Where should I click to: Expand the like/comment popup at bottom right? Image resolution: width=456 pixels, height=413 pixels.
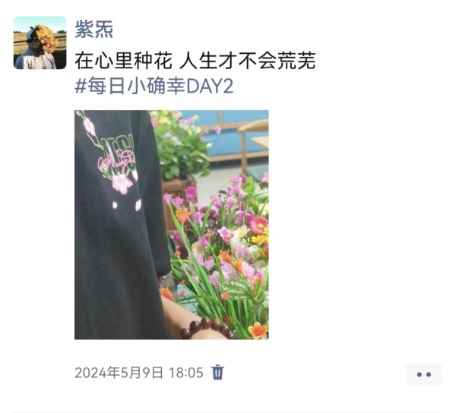tap(424, 374)
